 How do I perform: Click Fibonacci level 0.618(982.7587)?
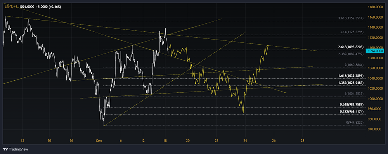coord(352,104)
